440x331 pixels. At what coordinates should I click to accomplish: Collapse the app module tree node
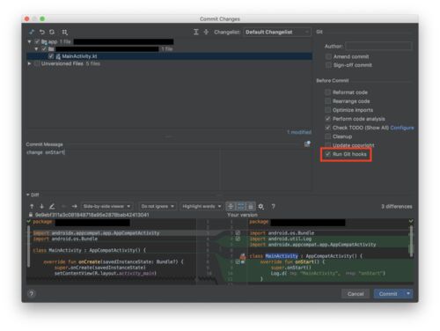pos(29,41)
